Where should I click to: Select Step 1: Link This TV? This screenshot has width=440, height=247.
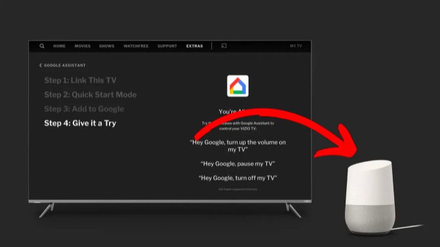tap(80, 81)
